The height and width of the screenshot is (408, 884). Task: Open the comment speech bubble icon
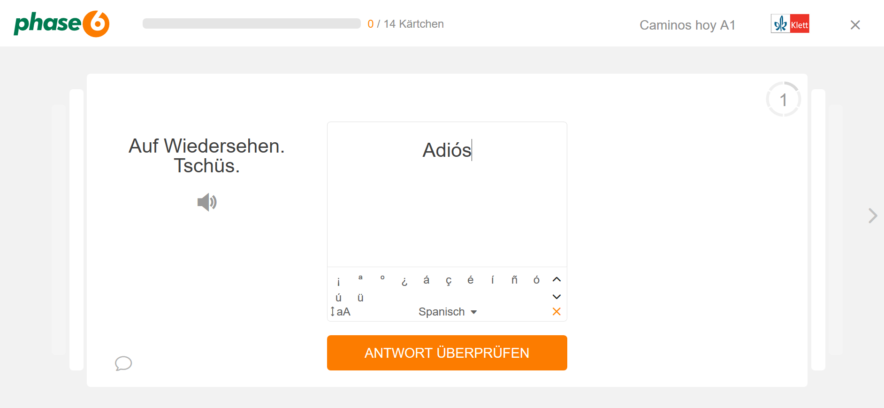123,363
